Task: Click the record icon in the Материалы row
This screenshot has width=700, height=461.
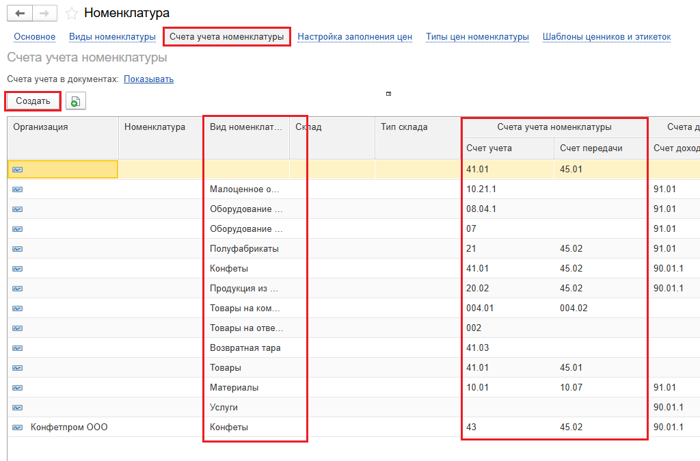Action: point(17,388)
